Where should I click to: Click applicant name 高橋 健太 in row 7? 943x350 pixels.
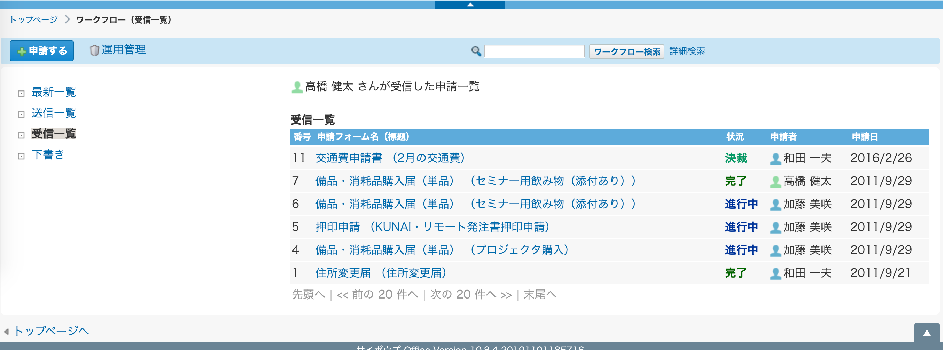click(x=808, y=181)
